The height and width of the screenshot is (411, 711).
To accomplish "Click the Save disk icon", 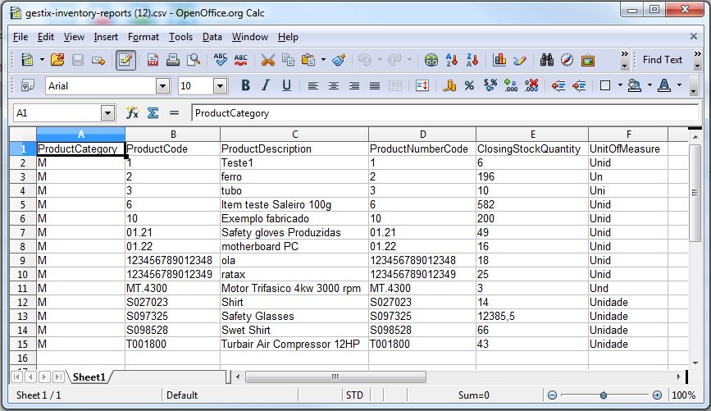I will pos(78,60).
